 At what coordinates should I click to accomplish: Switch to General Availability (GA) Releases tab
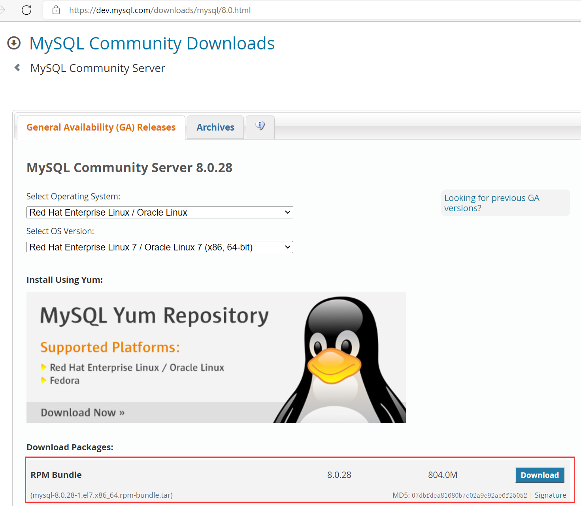coord(101,127)
